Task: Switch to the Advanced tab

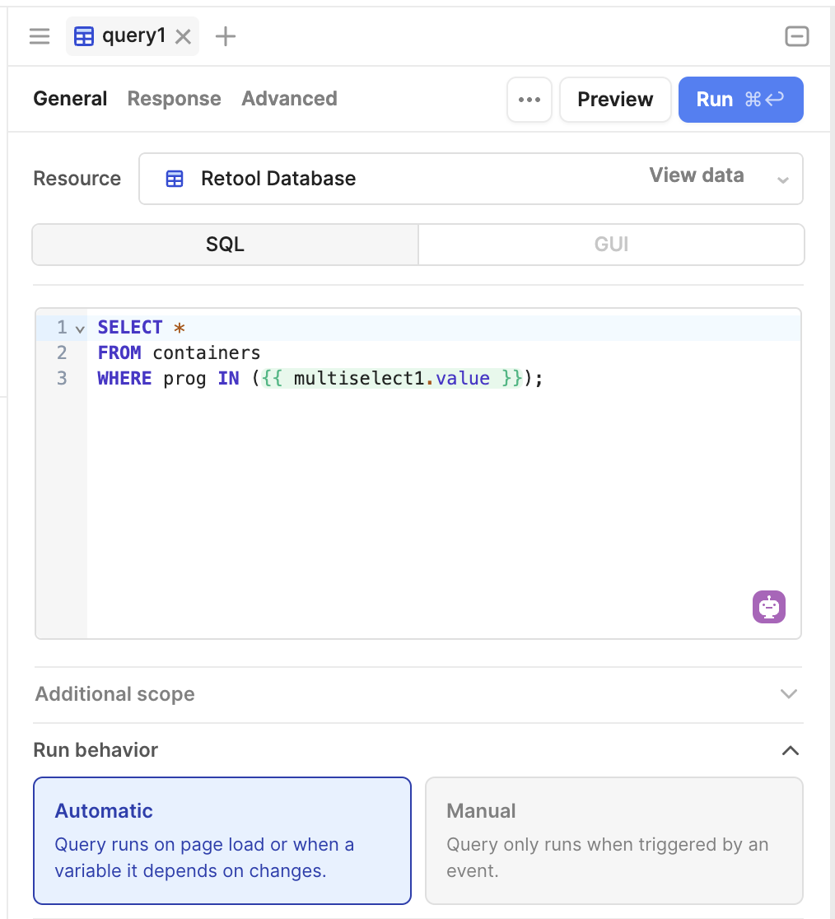Action: (x=290, y=99)
